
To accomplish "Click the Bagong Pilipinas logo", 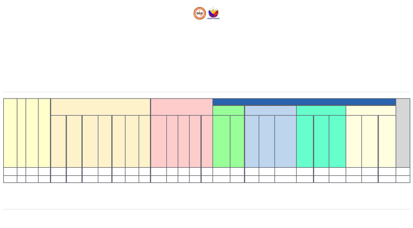I will tap(213, 13).
